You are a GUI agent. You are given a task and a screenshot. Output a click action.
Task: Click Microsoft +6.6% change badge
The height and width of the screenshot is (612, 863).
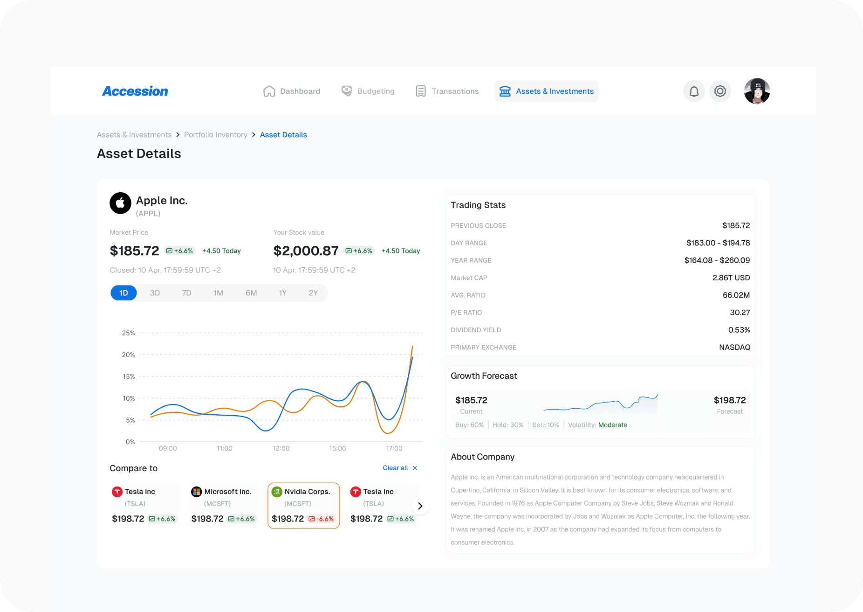[241, 519]
